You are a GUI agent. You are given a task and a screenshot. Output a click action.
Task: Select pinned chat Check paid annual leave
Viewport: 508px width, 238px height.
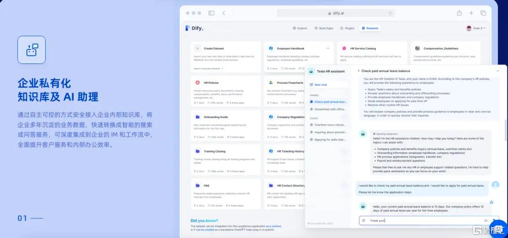(328, 102)
